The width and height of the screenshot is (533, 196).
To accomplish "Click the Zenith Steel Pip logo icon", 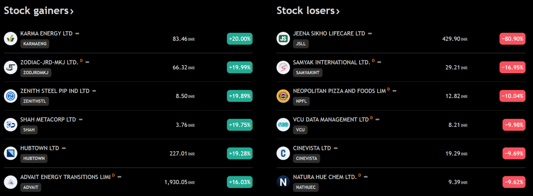I will click(x=10, y=96).
